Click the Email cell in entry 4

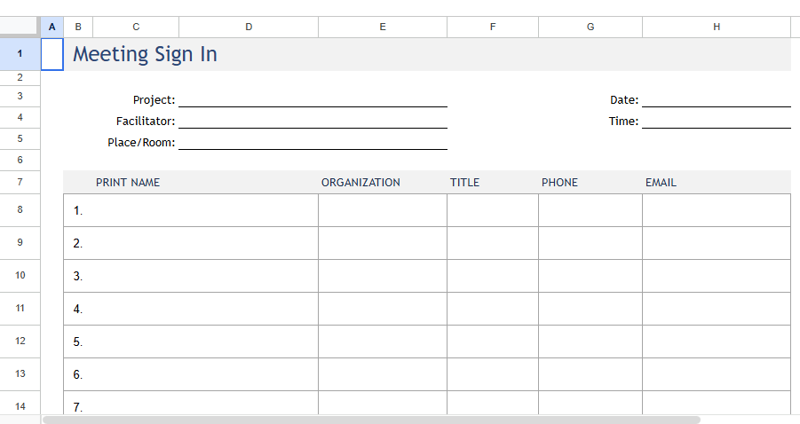point(717,309)
